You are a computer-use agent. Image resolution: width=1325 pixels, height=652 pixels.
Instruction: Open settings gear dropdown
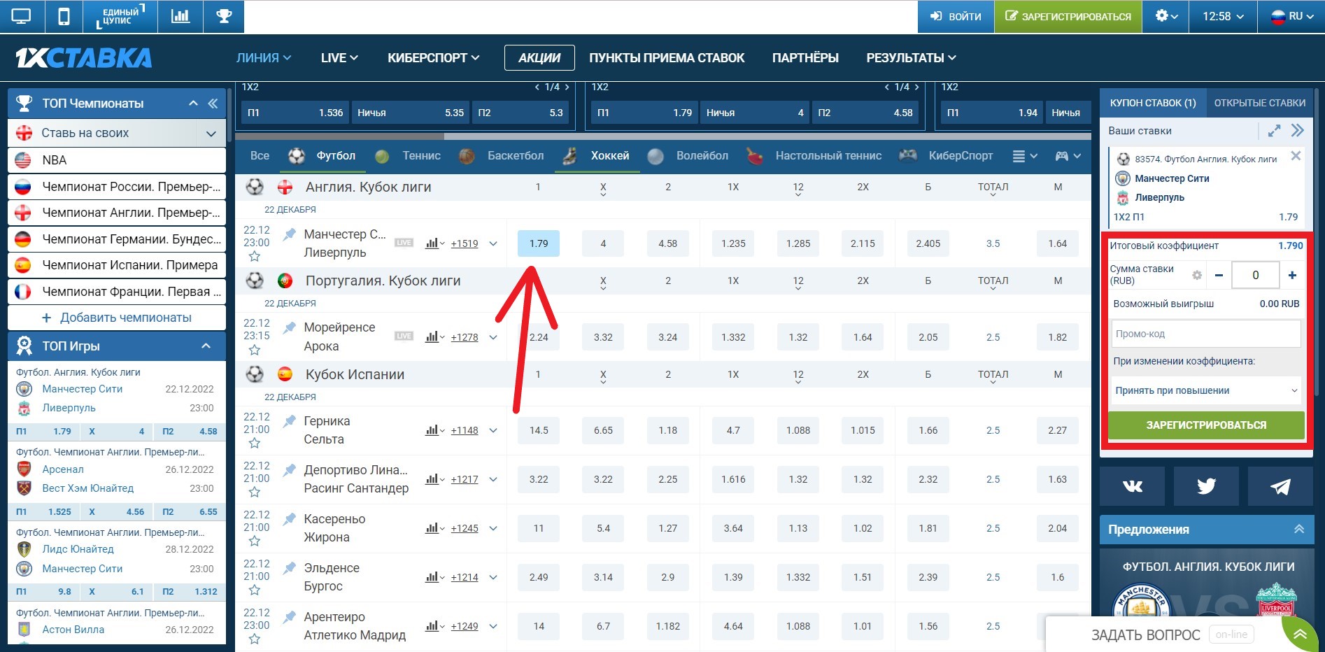click(x=1165, y=16)
